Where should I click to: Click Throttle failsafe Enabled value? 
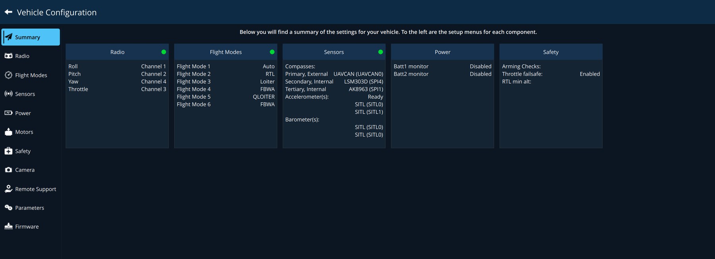[x=590, y=74]
